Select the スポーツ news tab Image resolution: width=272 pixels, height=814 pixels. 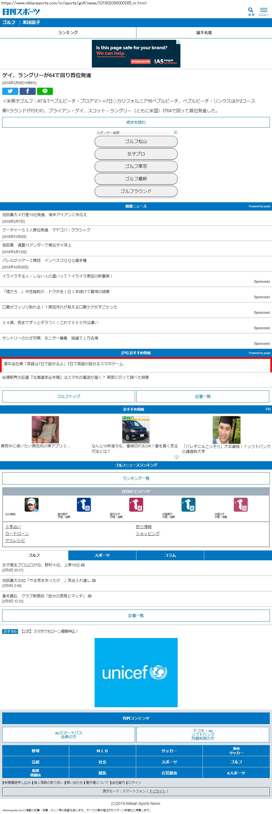[x=102, y=555]
